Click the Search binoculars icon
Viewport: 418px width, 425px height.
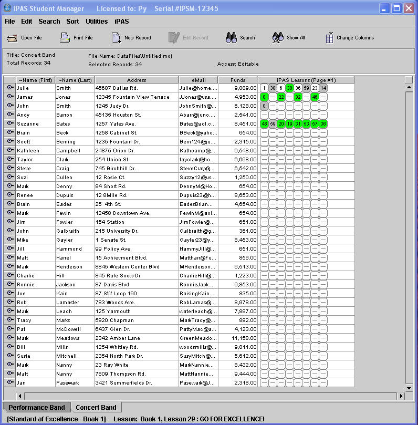(231, 38)
